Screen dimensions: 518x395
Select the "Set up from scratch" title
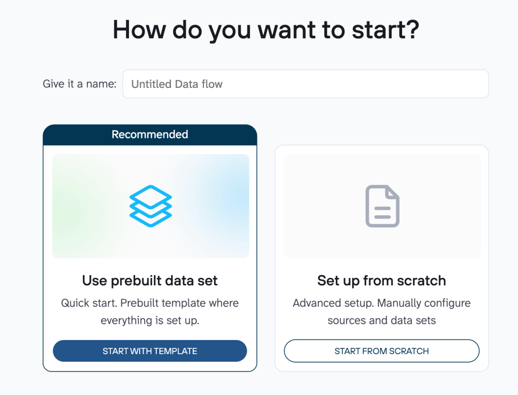(x=381, y=280)
